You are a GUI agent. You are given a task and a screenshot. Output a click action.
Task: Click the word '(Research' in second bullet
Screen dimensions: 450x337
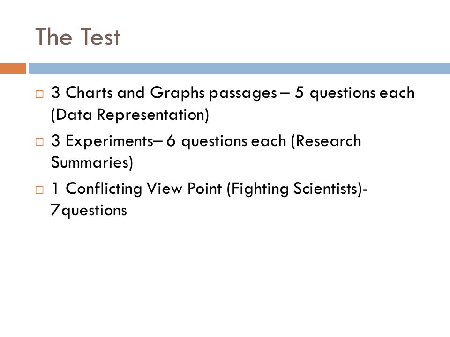326,141
